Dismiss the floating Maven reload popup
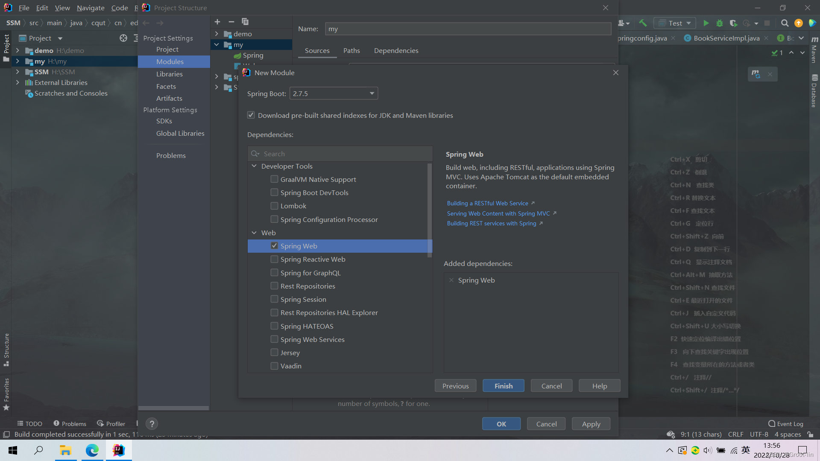This screenshot has height=461, width=820. coord(770,74)
